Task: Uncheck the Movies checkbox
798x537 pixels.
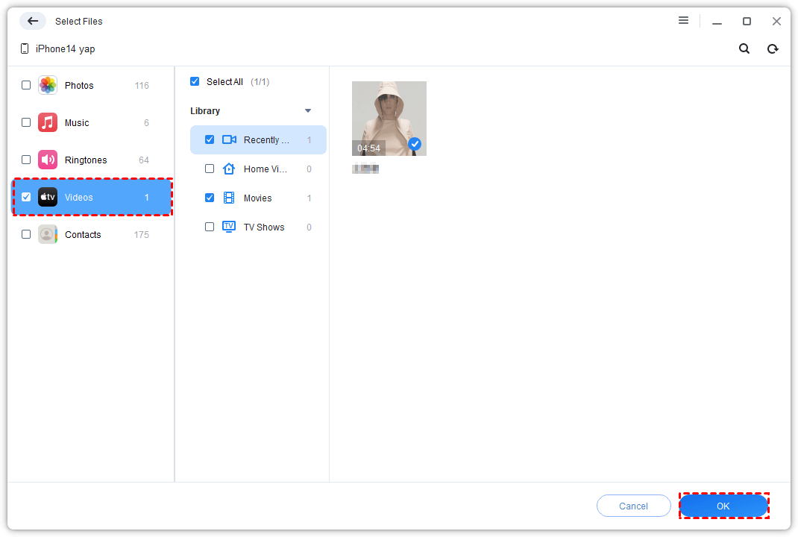Action: [x=210, y=198]
